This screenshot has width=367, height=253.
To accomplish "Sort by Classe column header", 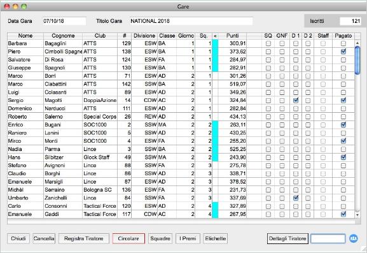I will tap(167, 36).
